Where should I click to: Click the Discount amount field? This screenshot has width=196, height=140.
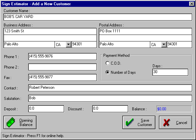click(110, 109)
